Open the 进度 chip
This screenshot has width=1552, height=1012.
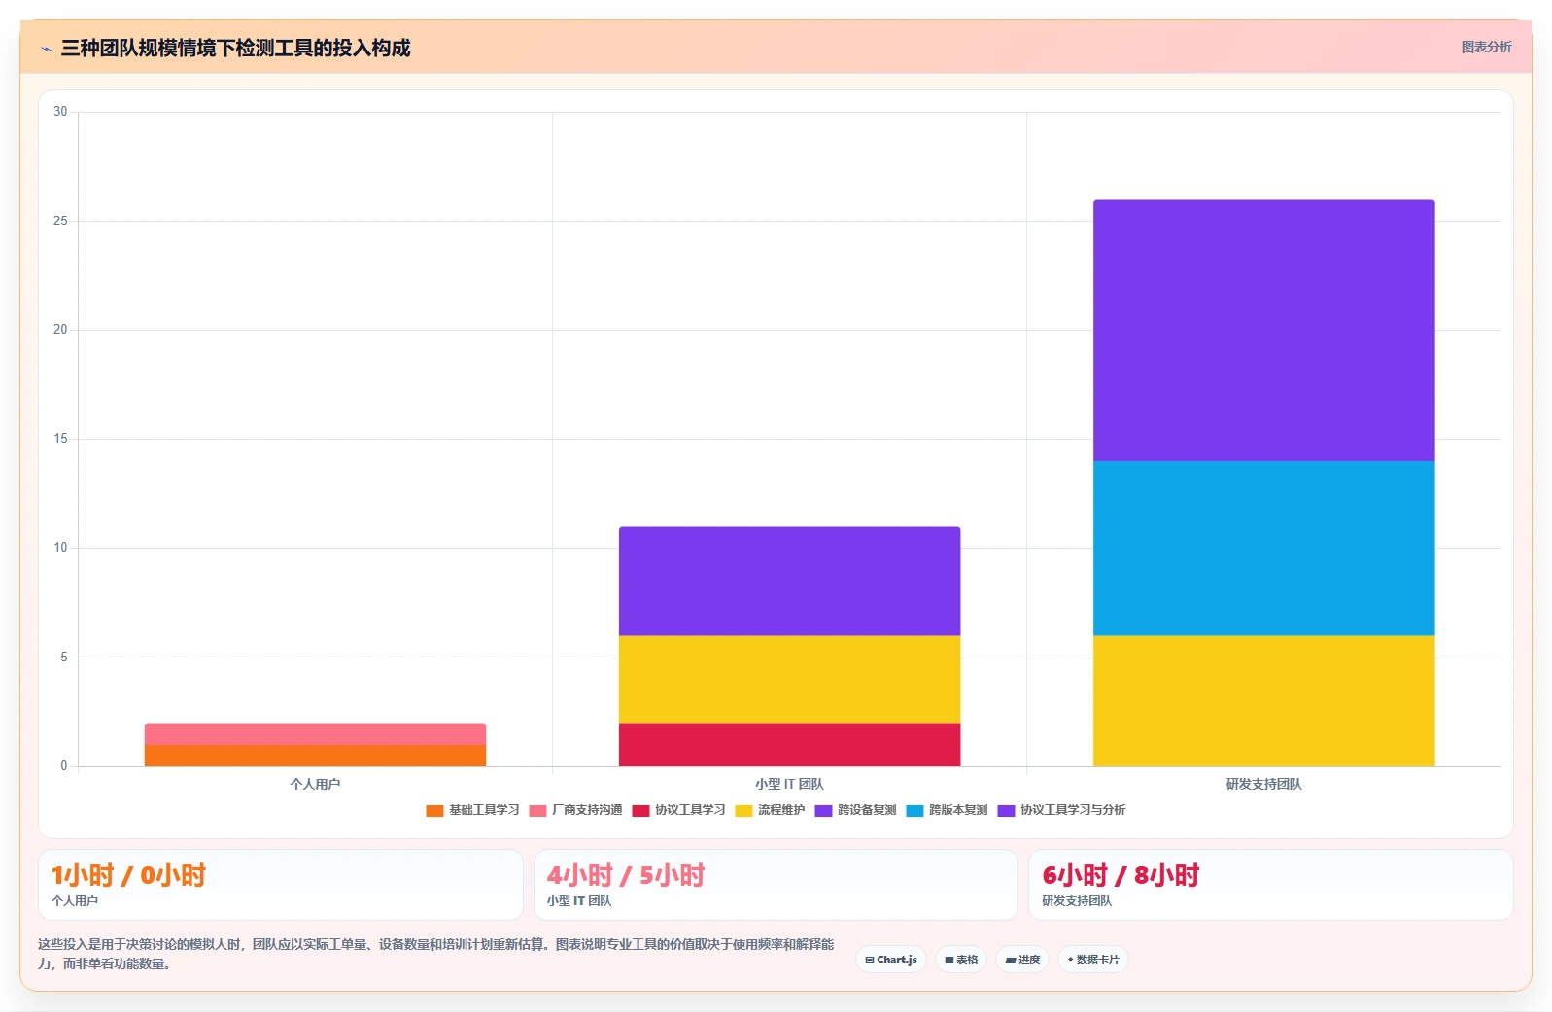pyautogui.click(x=1022, y=960)
